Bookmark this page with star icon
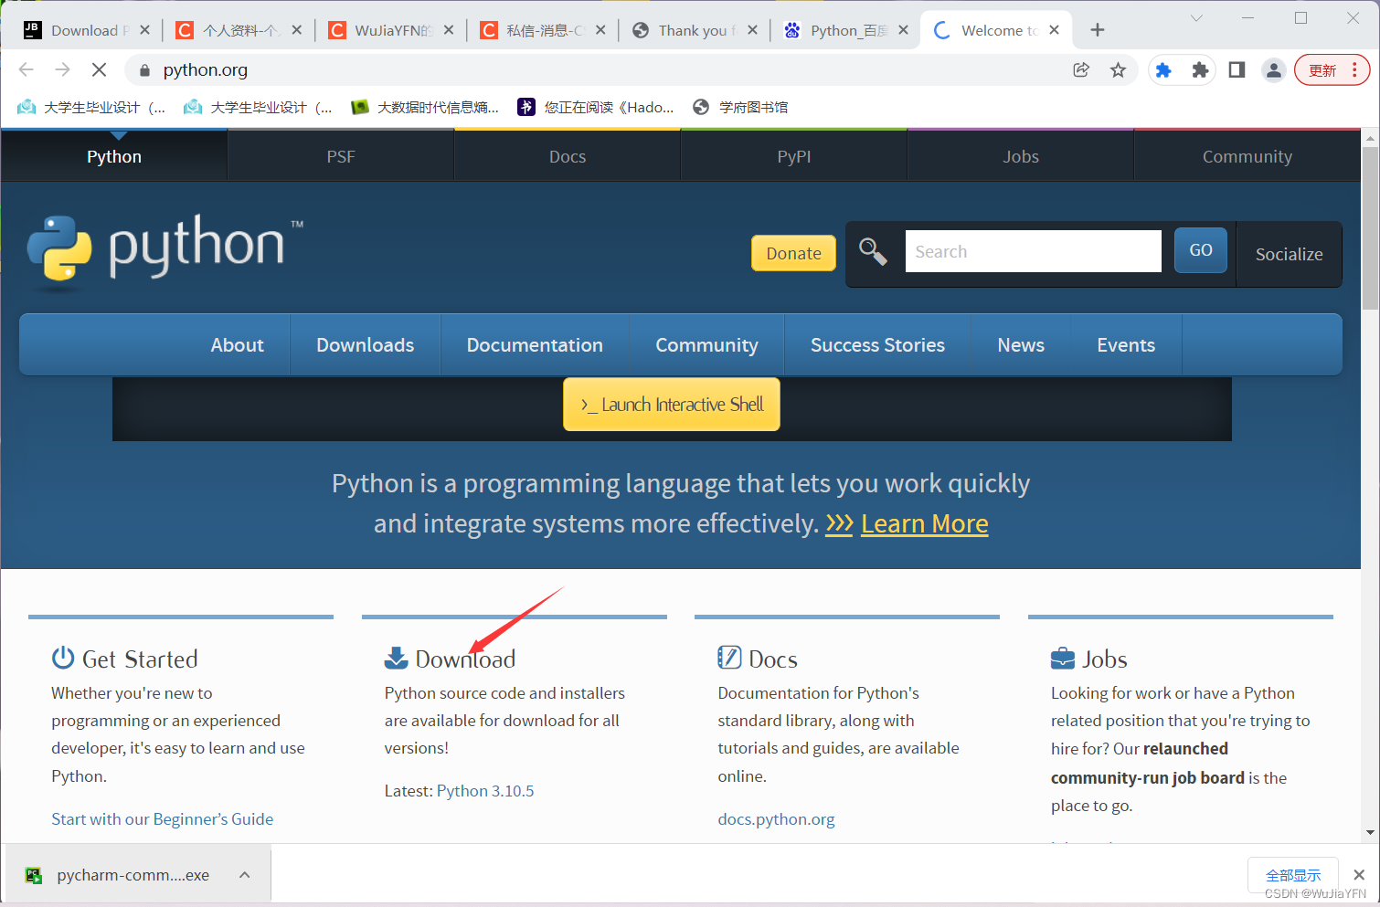 click(1118, 70)
